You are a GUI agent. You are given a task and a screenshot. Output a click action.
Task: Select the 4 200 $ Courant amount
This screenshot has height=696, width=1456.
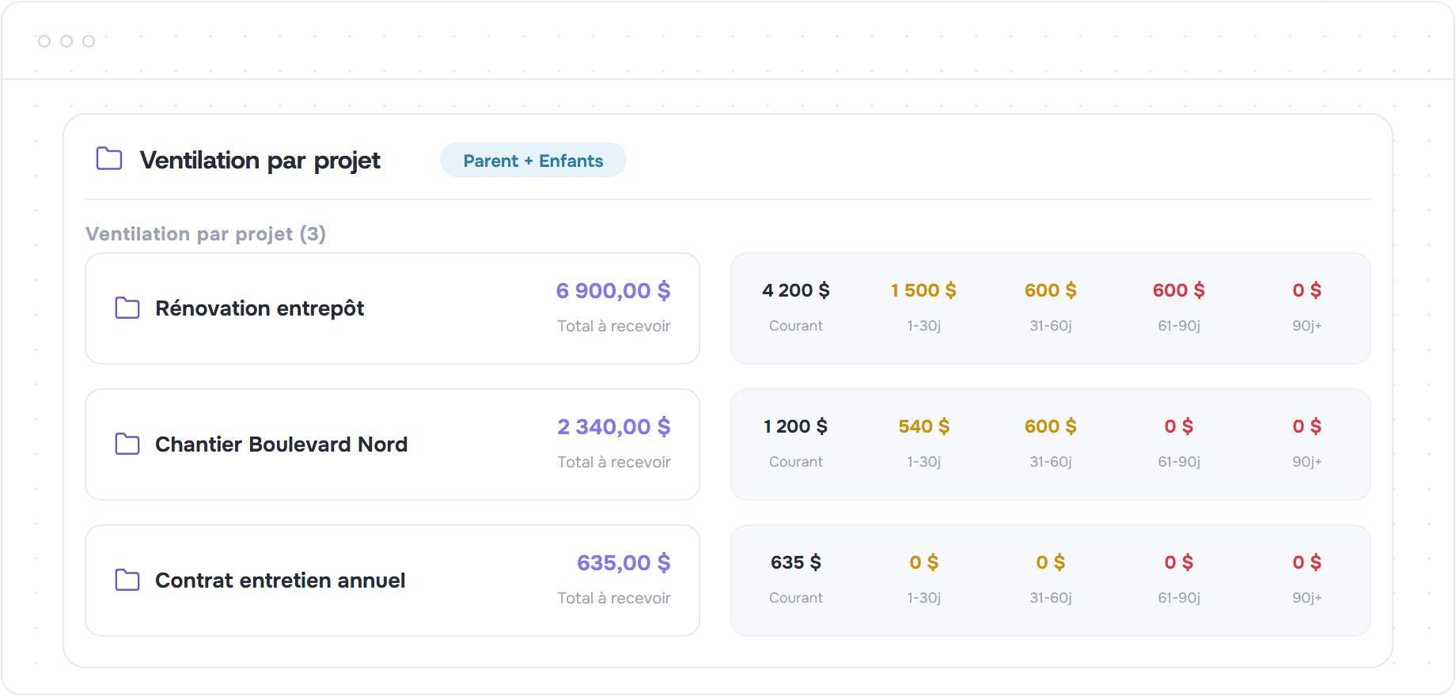(x=796, y=290)
